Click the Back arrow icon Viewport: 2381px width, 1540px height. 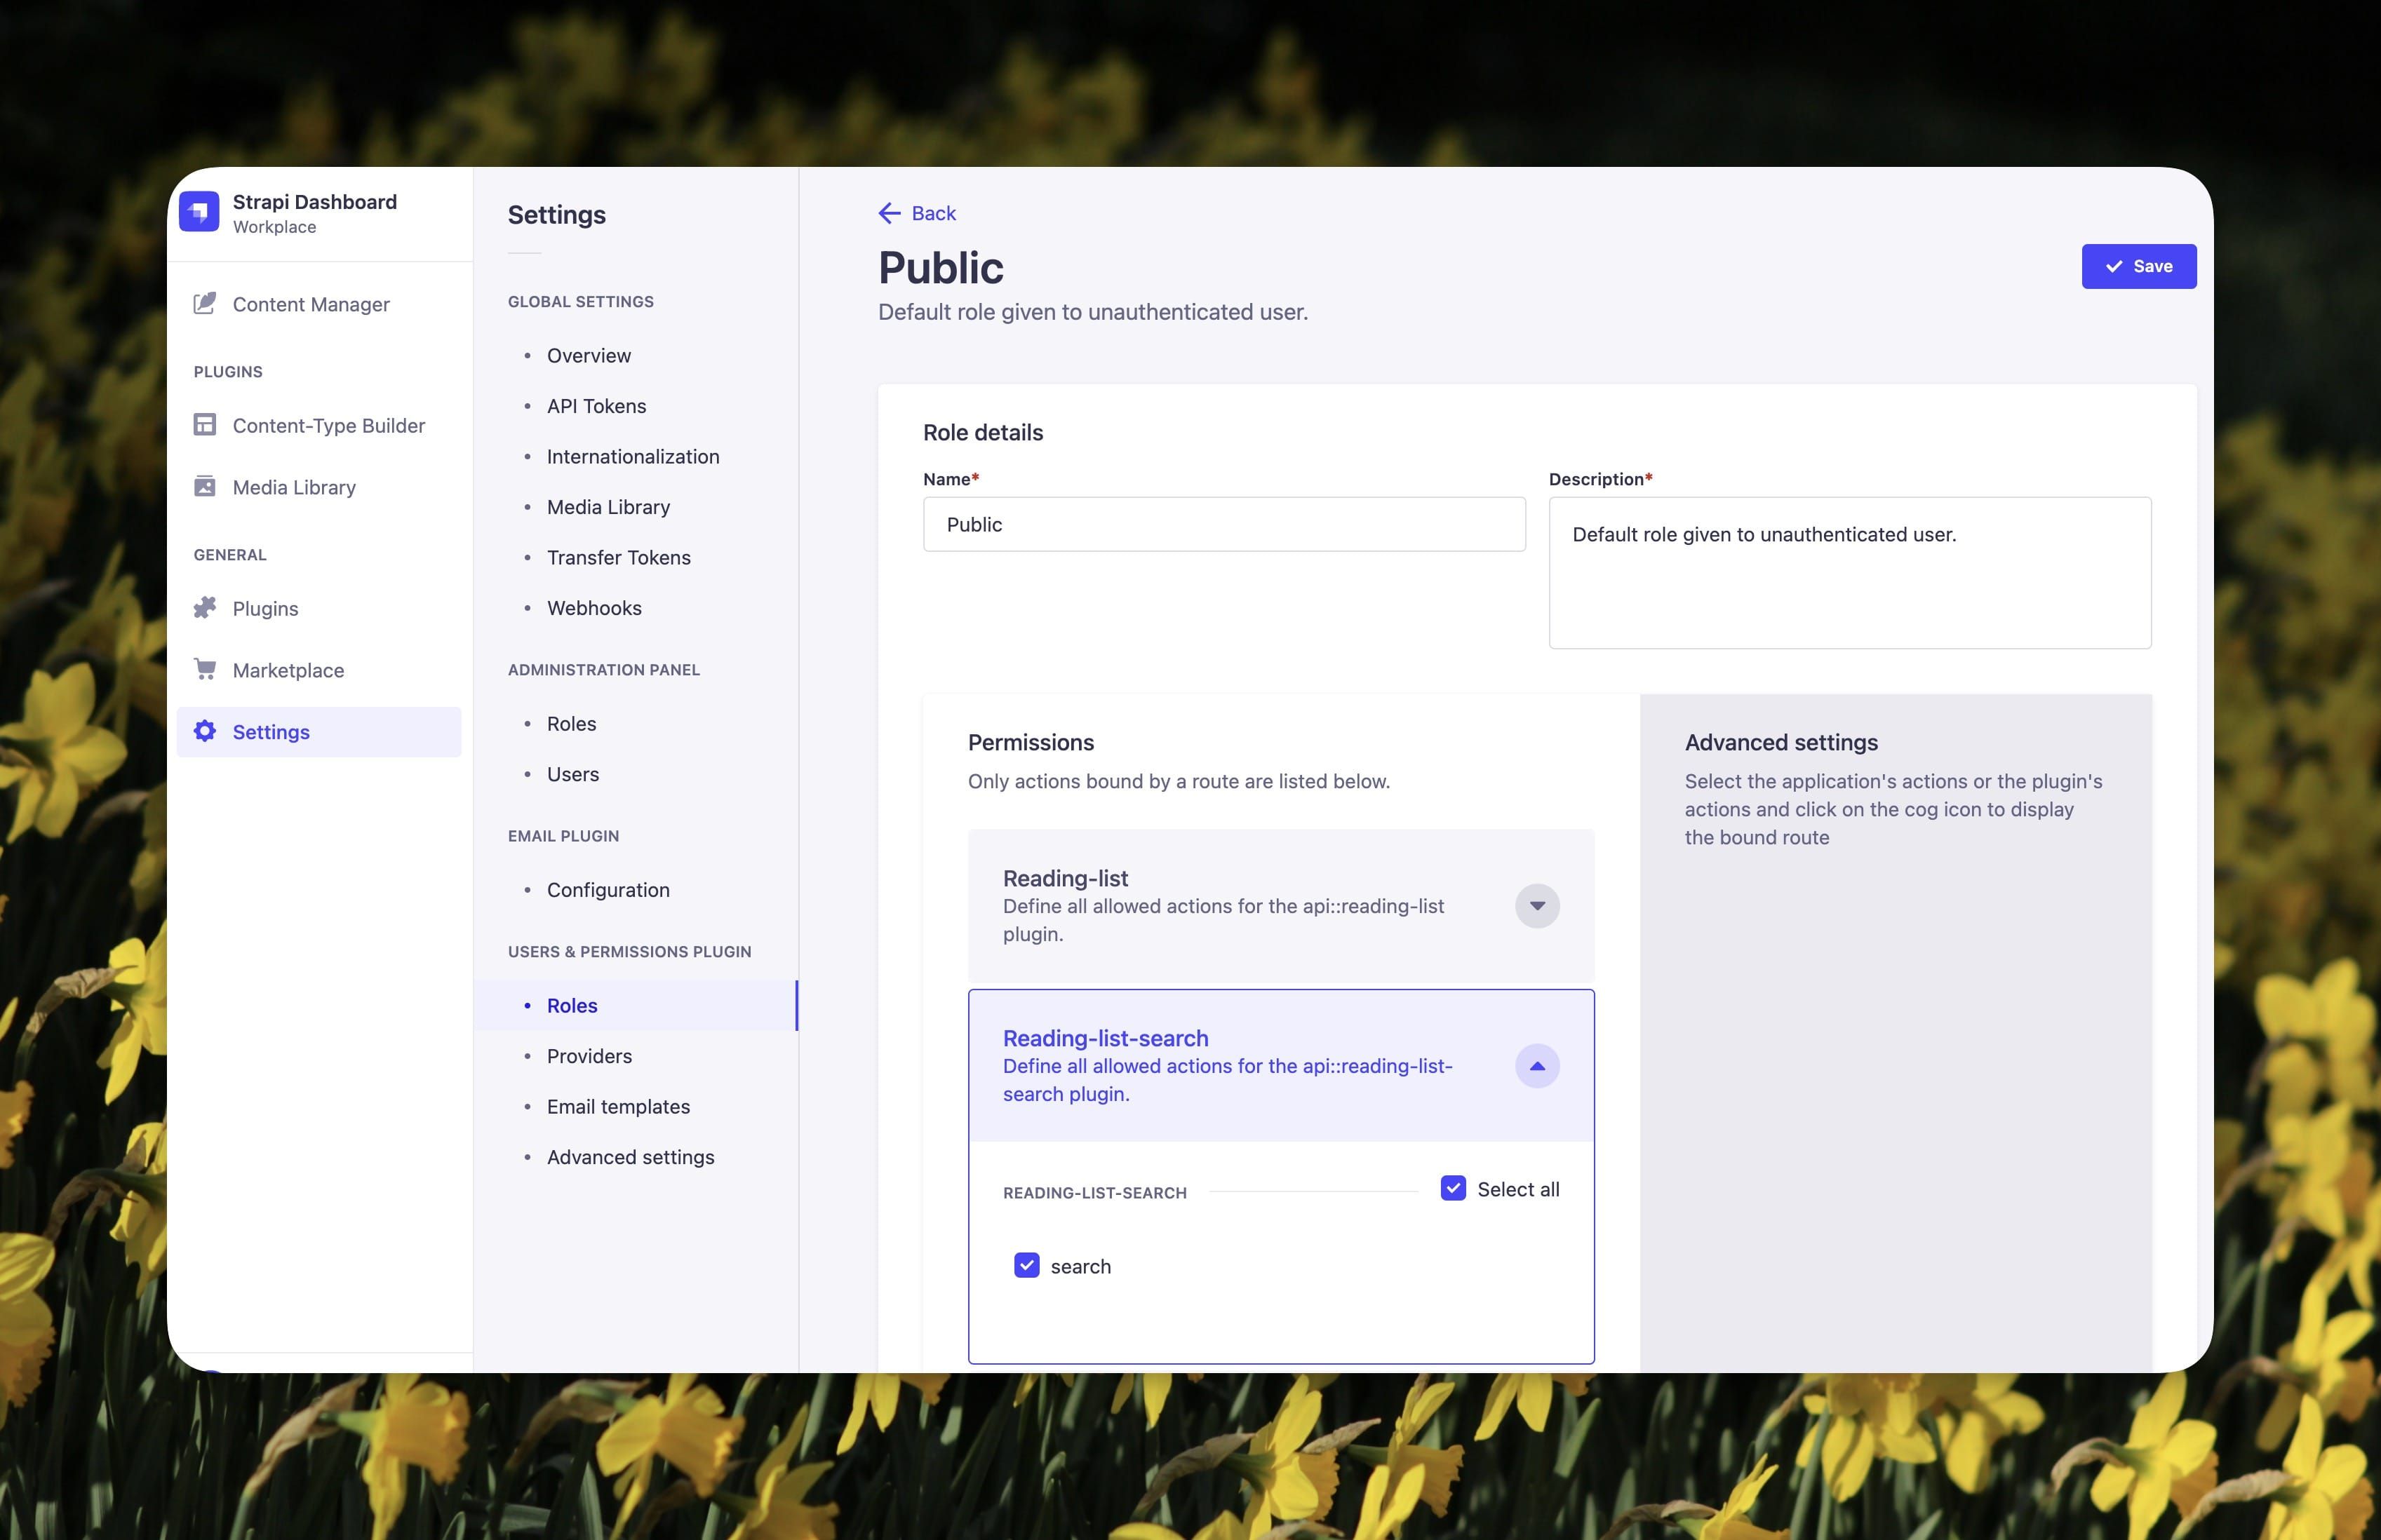[x=890, y=213]
